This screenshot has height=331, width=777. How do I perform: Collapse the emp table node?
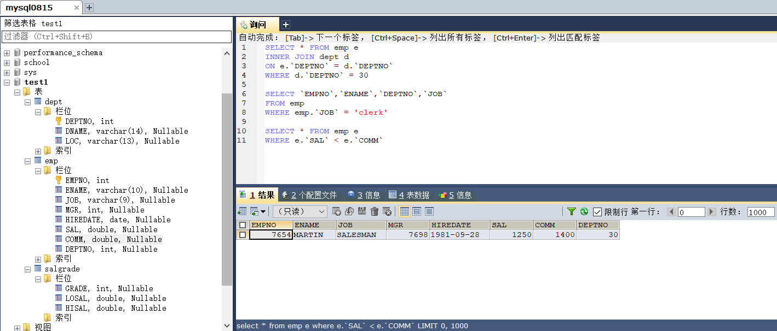(x=27, y=161)
